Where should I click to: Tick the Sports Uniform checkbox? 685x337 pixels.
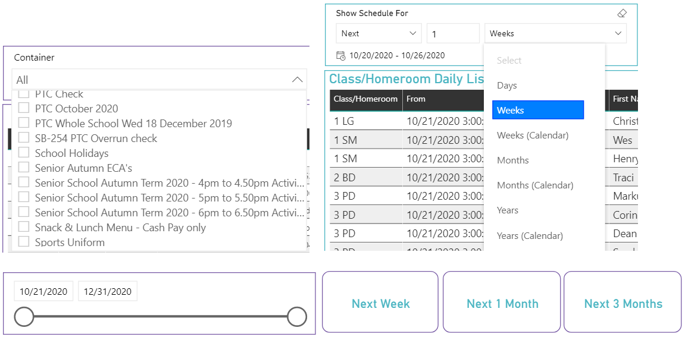(x=24, y=242)
